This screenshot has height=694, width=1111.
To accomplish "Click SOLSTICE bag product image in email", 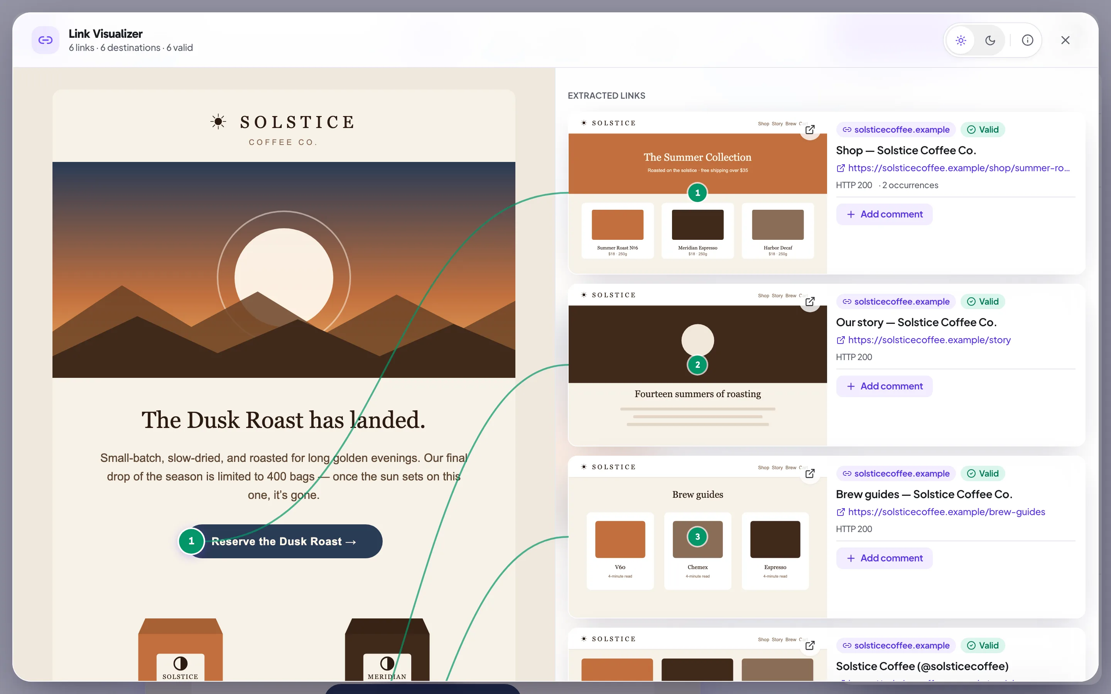I will [x=181, y=650].
